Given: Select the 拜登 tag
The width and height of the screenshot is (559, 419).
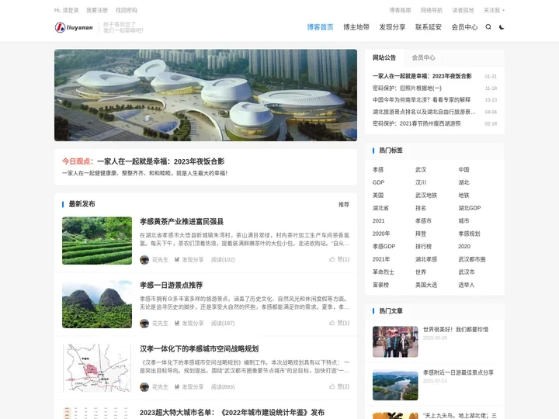Looking at the screenshot, I should point(421,234).
